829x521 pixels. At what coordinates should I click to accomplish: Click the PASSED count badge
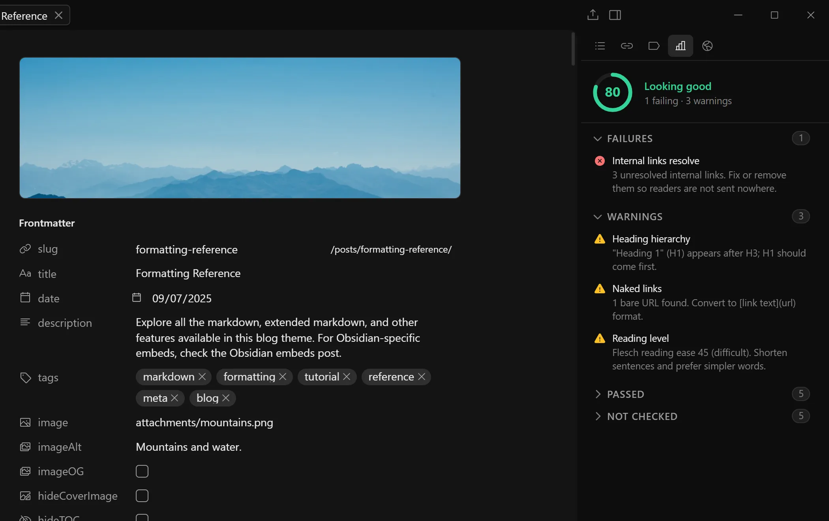coord(801,394)
